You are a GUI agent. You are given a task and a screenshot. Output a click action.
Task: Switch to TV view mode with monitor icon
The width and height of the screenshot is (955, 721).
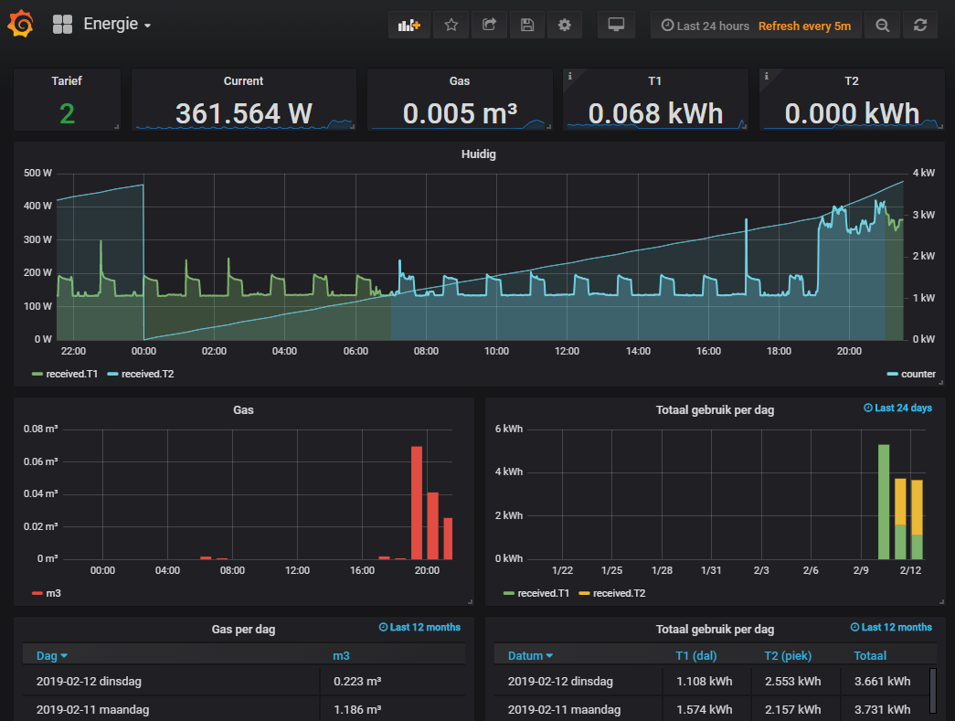tap(616, 26)
